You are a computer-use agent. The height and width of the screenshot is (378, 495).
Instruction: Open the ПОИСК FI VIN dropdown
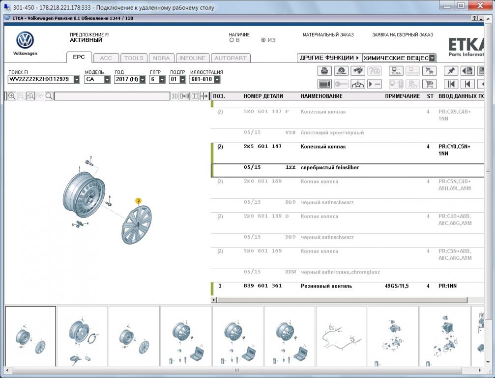pos(77,79)
